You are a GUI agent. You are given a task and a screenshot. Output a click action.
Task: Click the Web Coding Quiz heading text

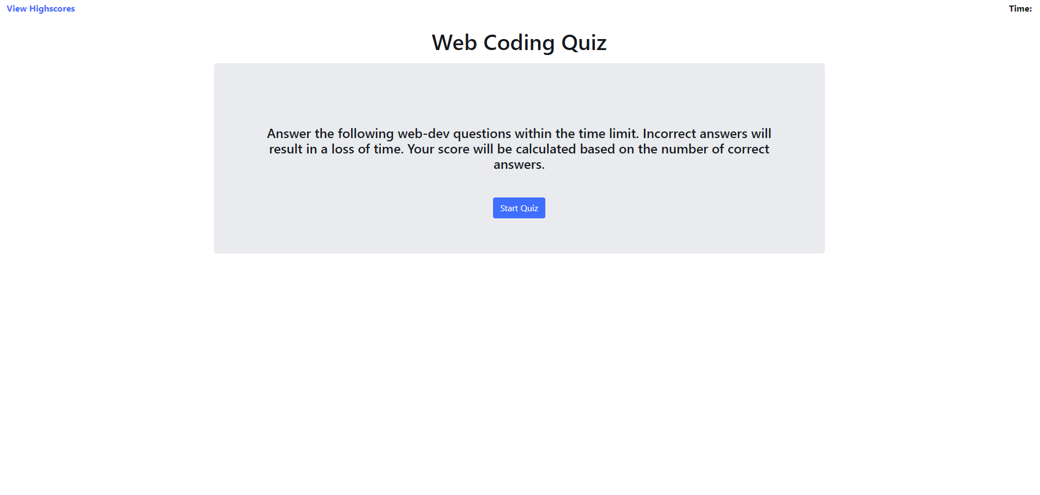(x=519, y=42)
